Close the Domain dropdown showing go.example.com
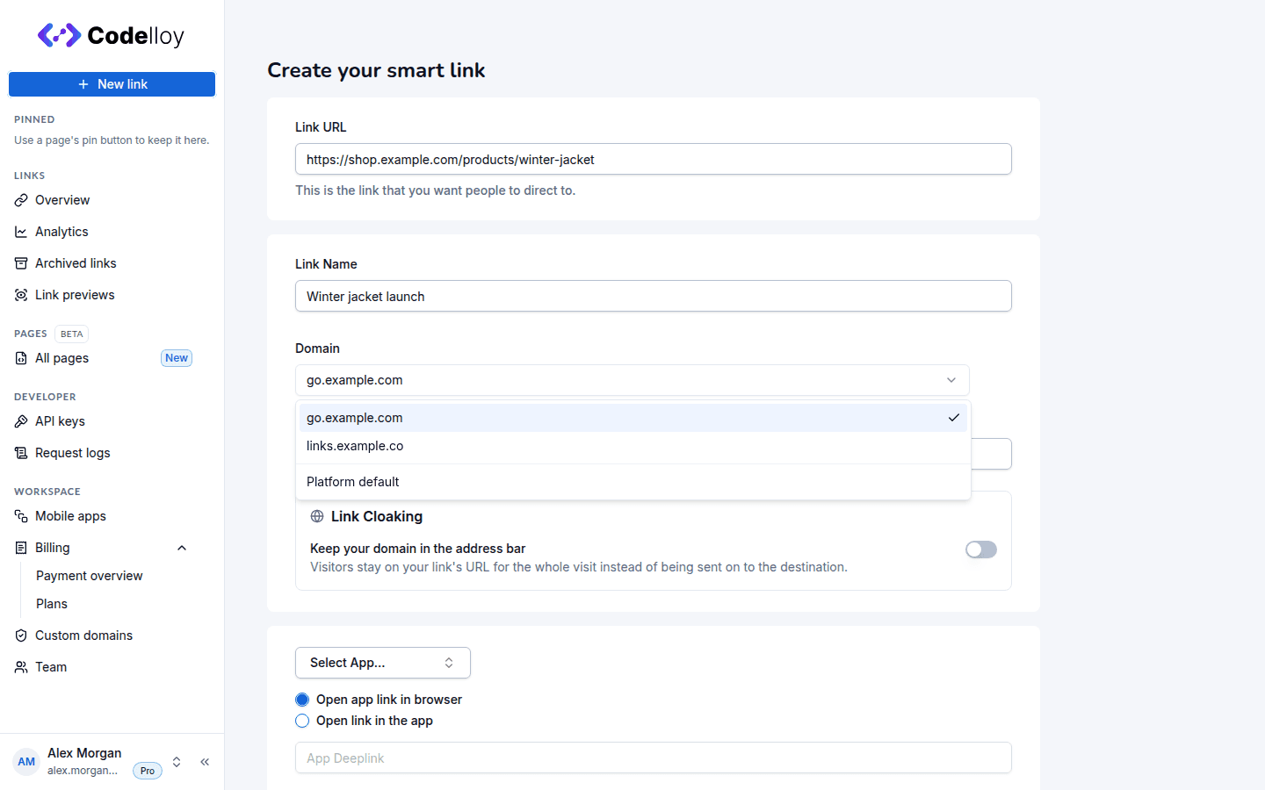 (632, 380)
